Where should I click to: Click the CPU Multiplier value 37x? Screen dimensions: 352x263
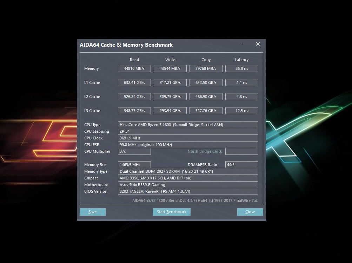point(134,151)
